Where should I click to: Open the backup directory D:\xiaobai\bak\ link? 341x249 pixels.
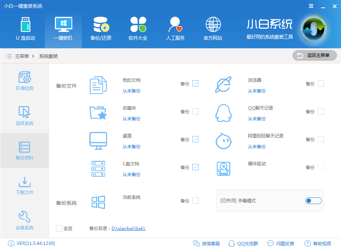pyautogui.click(x=129, y=228)
